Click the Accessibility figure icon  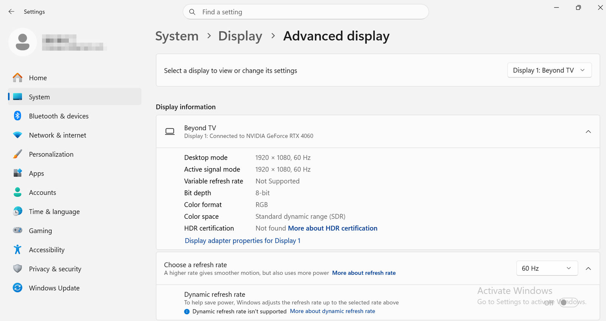click(x=17, y=249)
